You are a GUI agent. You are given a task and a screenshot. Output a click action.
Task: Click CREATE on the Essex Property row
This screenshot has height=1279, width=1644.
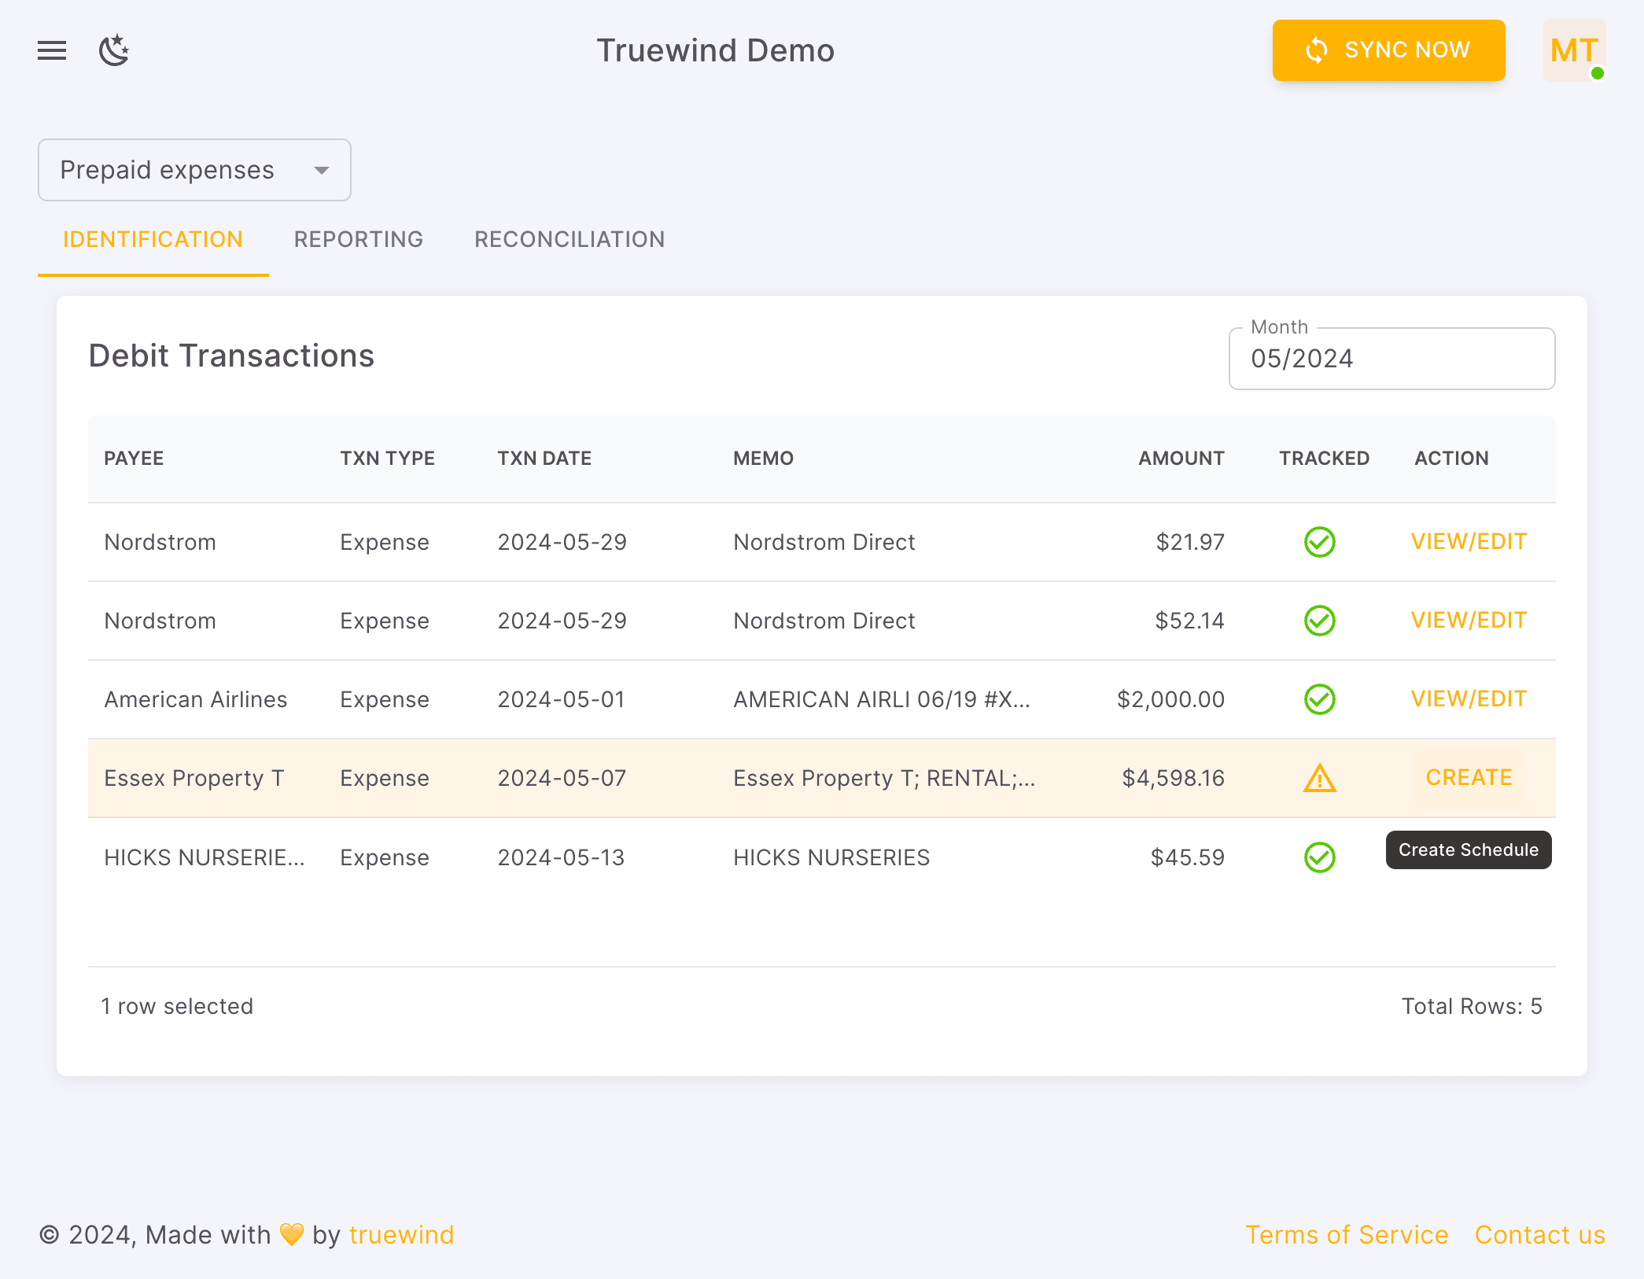pos(1468,777)
